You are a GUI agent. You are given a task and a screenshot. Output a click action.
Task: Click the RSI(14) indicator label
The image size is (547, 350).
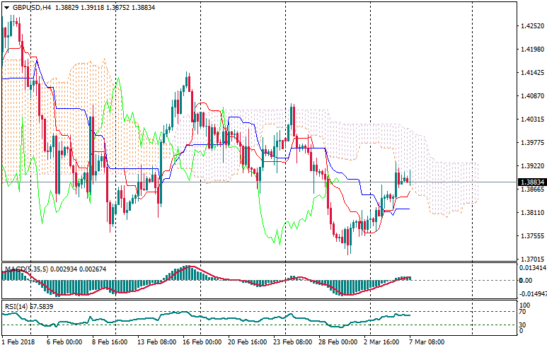point(16,306)
